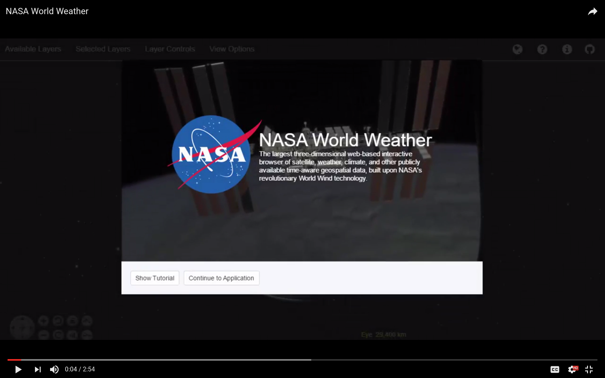605x378 pixels.
Task: Open the View Options menu
Action: [x=232, y=49]
